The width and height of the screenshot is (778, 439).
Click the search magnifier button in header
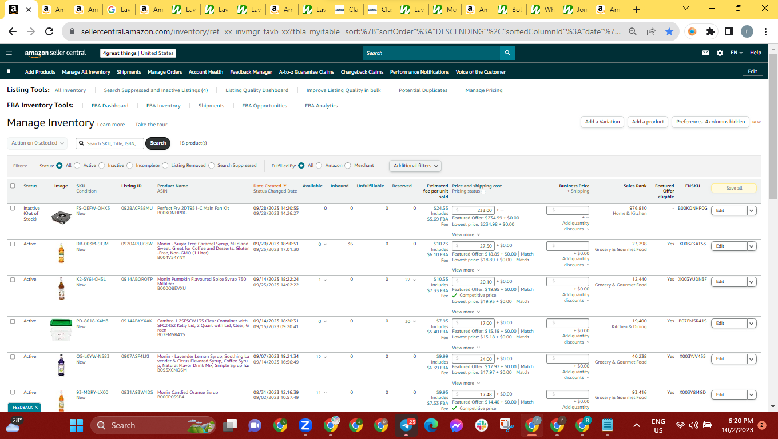507,53
